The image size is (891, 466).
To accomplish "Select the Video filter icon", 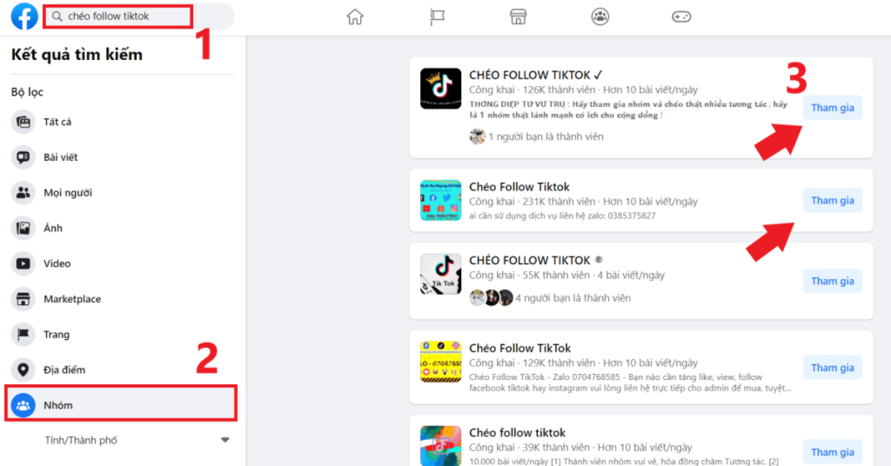I will [x=24, y=263].
